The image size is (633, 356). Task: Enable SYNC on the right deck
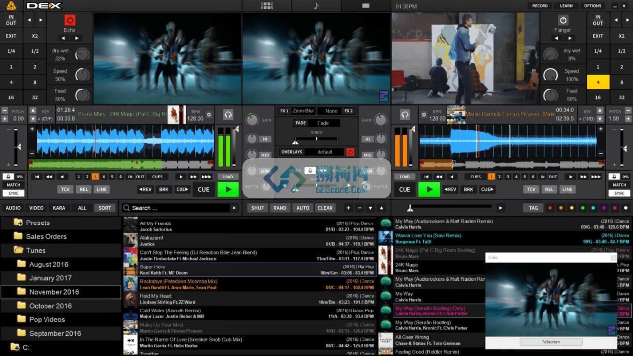[x=619, y=193]
